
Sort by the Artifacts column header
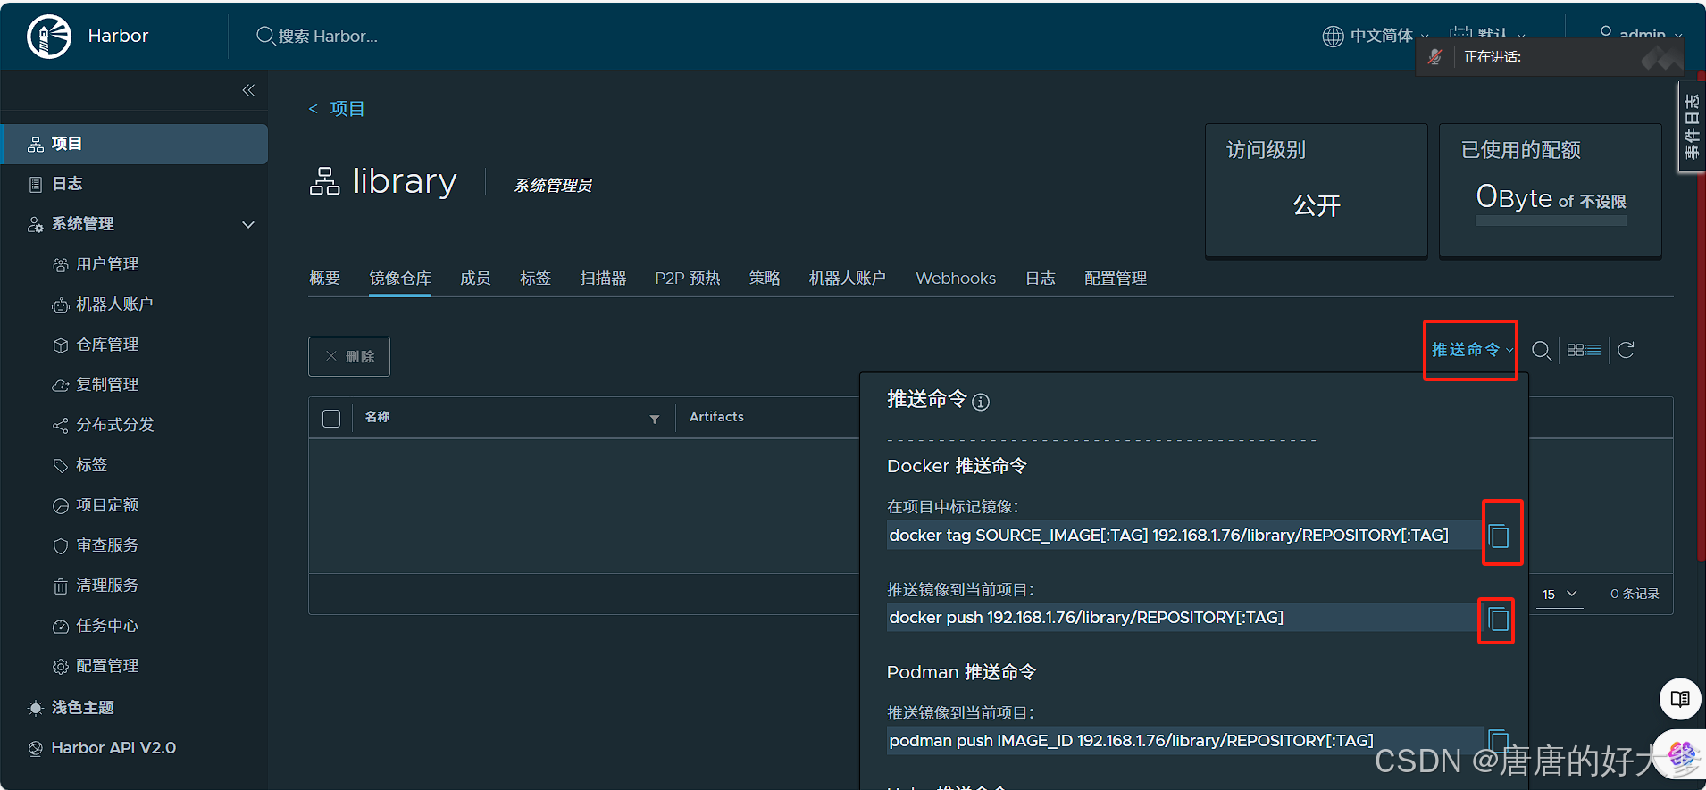[716, 417]
